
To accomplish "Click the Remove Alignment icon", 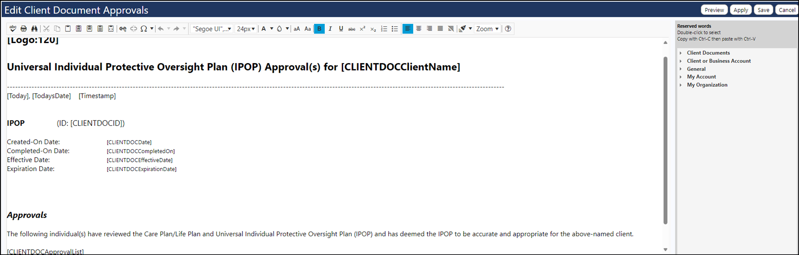I will pyautogui.click(x=451, y=29).
